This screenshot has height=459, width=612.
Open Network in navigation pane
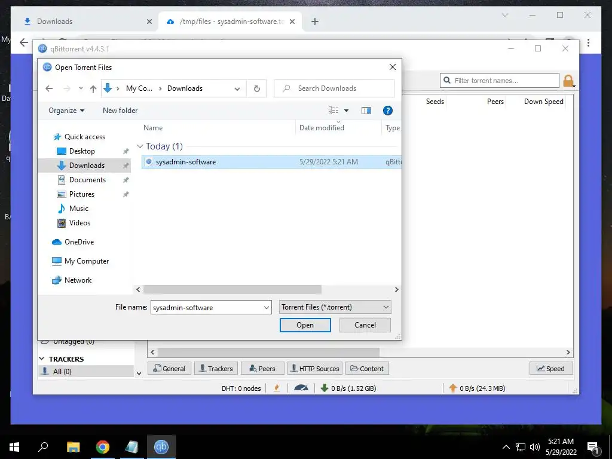(x=78, y=280)
